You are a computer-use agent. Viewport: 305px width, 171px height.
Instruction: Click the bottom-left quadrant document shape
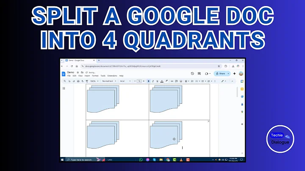[103, 135]
